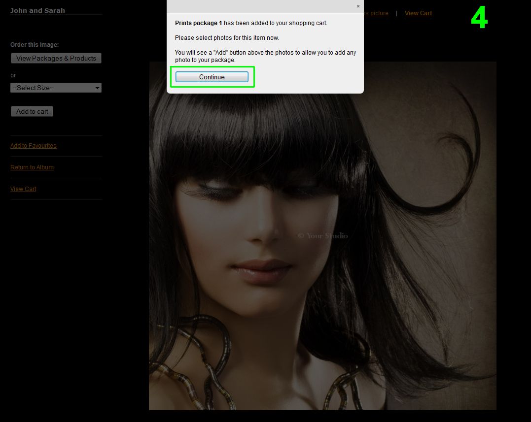Open View Cart link in left sidebar
This screenshot has height=422, width=531.
point(23,189)
